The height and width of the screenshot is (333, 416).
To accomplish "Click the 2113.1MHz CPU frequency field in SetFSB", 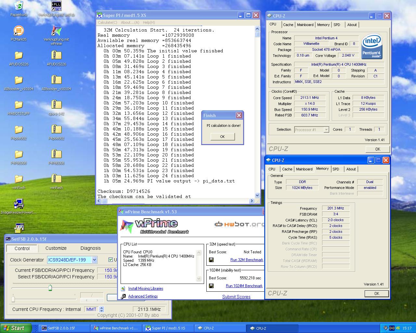I will pos(149,309).
